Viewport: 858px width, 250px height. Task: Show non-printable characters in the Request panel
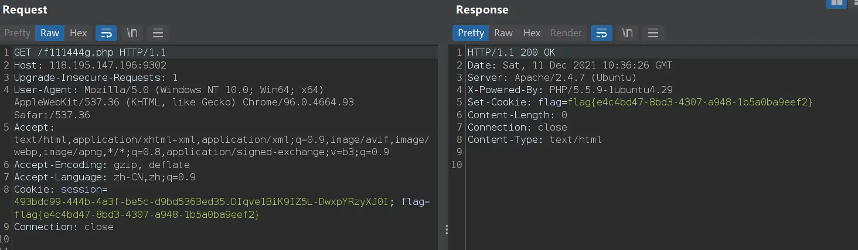(132, 33)
